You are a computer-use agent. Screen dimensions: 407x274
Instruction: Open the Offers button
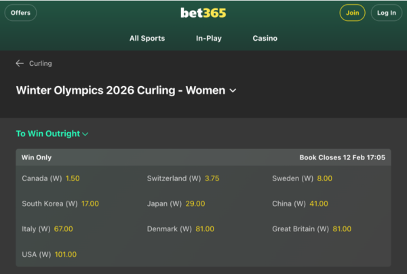(20, 13)
